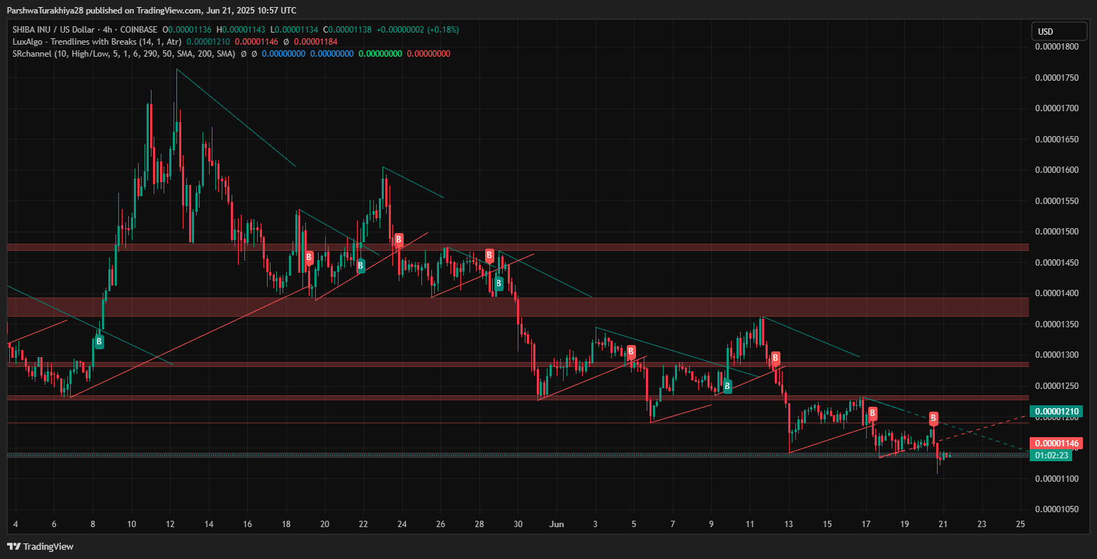Select the green B marker near June 10
1097x559 pixels.
(x=727, y=386)
